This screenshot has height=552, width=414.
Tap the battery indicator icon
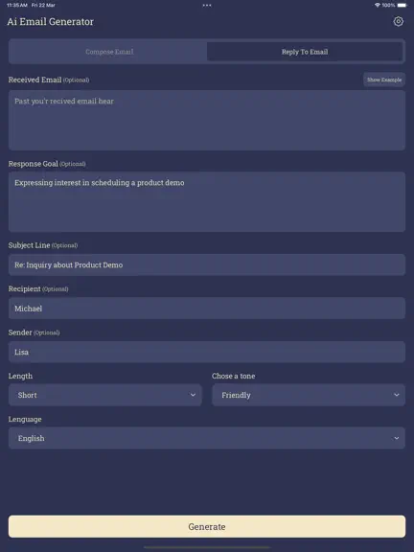coord(402,6)
